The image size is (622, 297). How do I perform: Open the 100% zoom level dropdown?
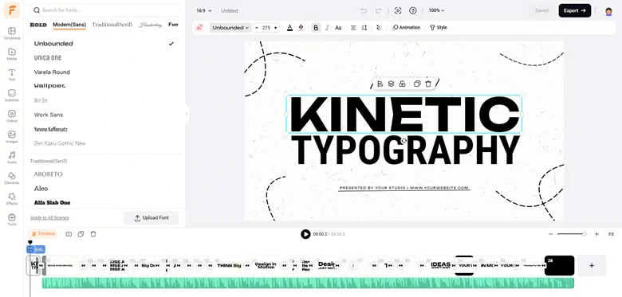point(436,10)
